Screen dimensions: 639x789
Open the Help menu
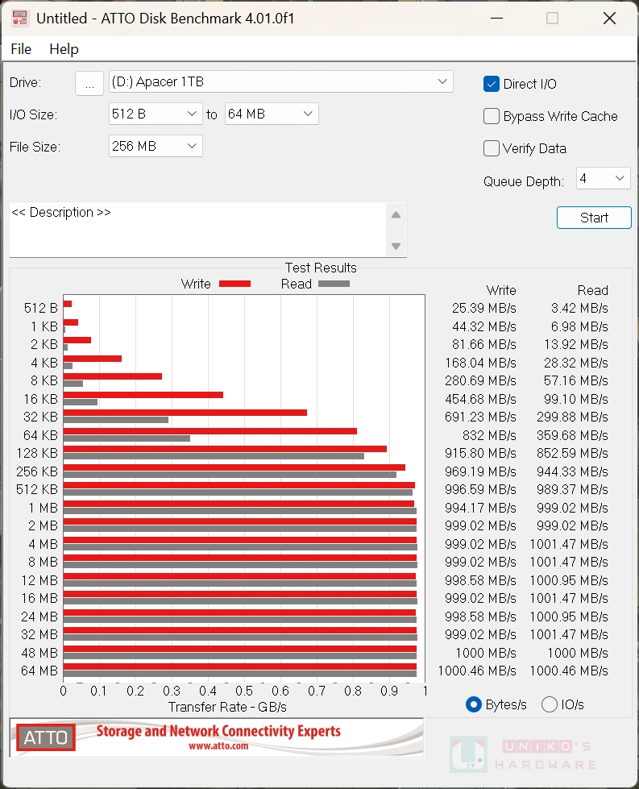[64, 49]
